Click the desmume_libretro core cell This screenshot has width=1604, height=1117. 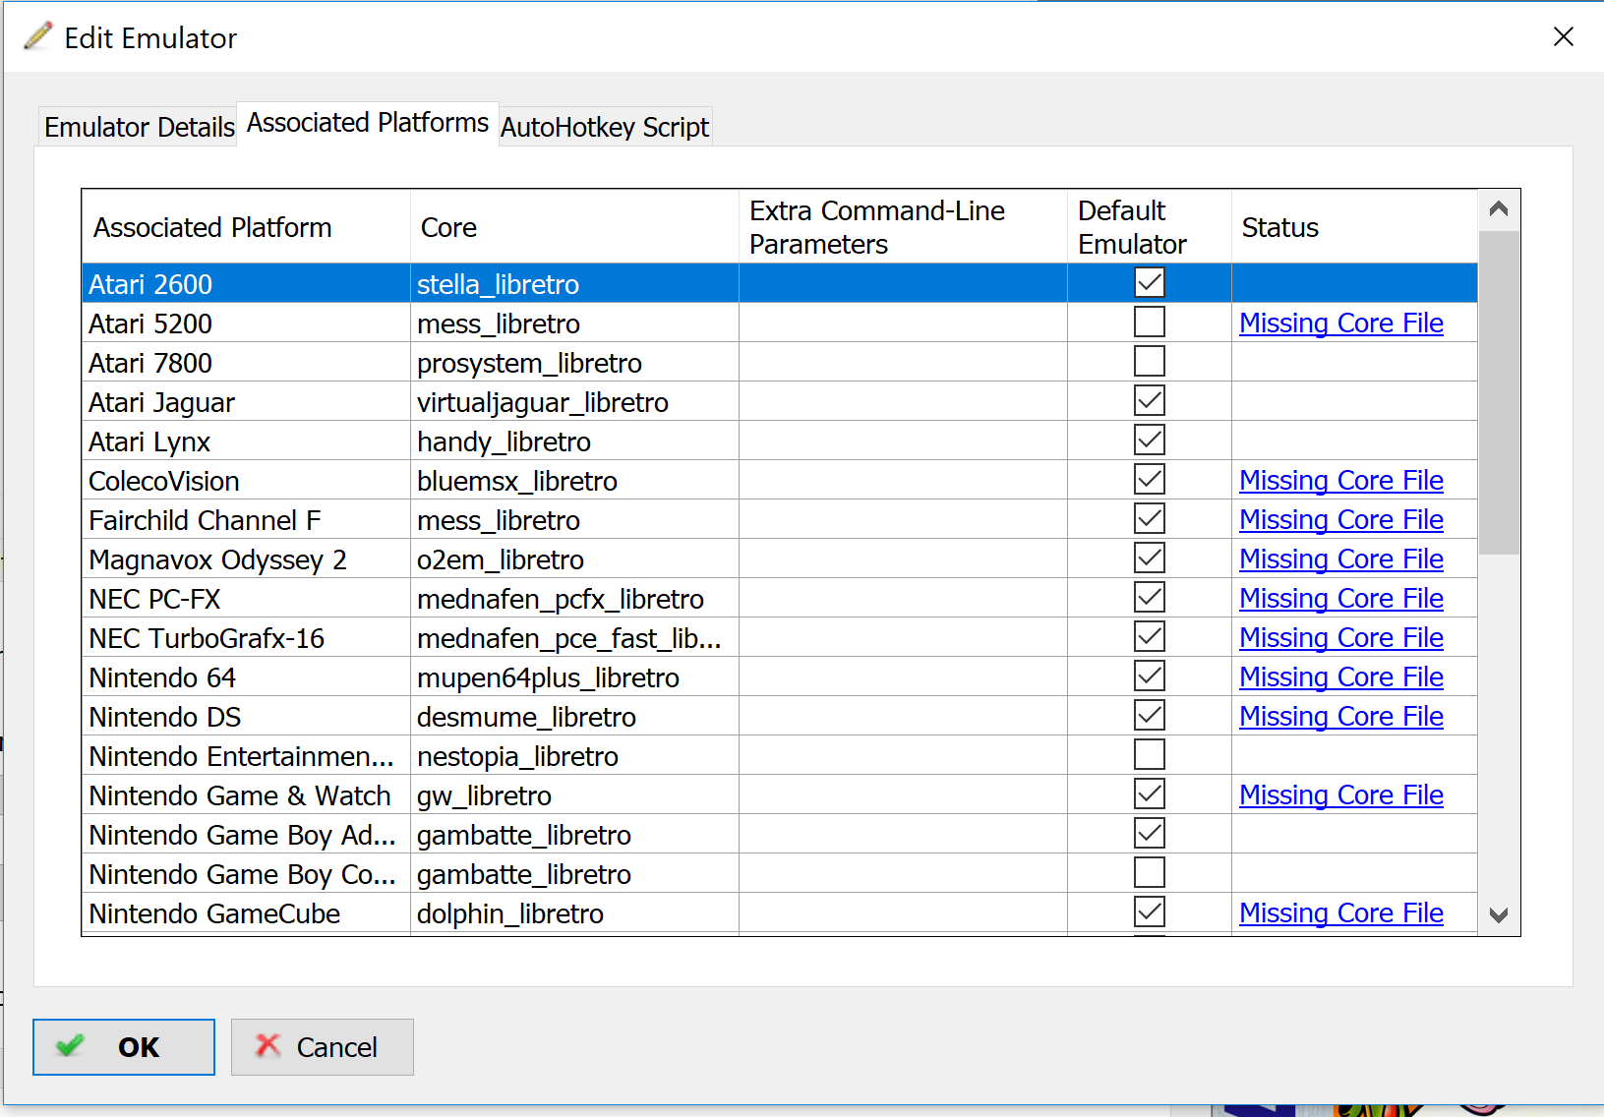point(574,717)
